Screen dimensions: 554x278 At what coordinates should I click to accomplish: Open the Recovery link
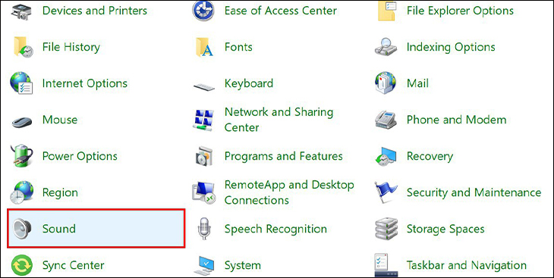430,156
